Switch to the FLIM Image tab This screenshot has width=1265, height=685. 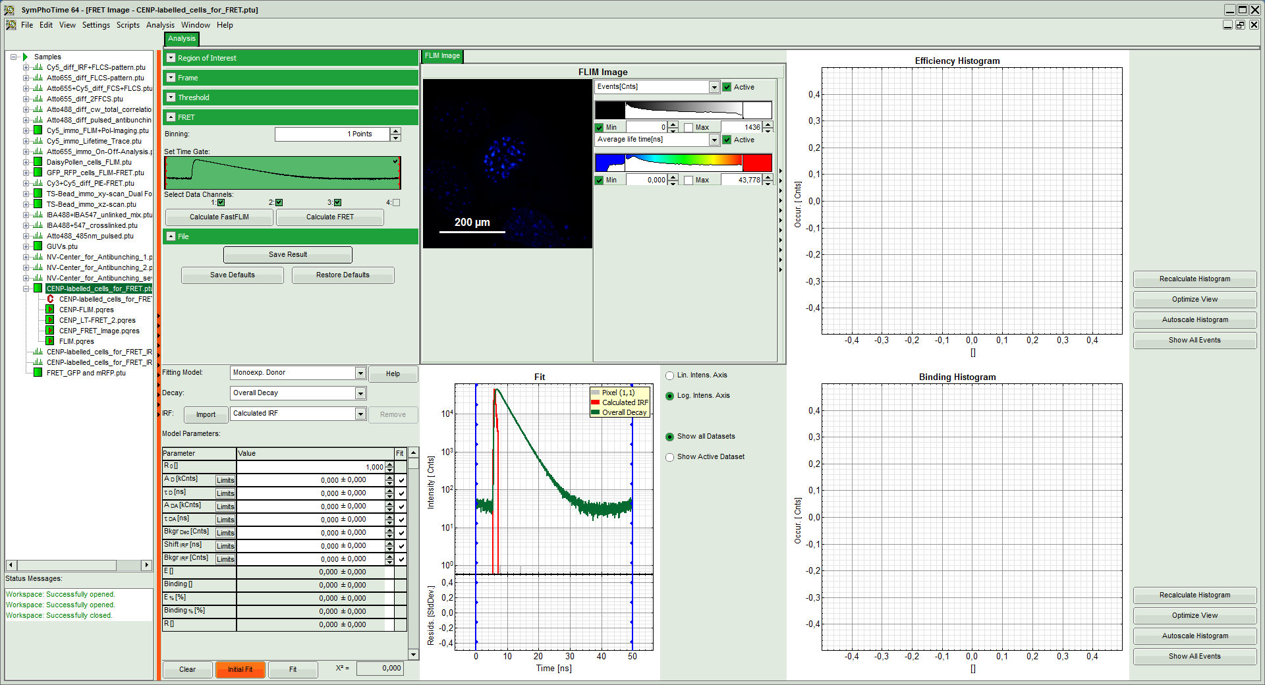443,56
